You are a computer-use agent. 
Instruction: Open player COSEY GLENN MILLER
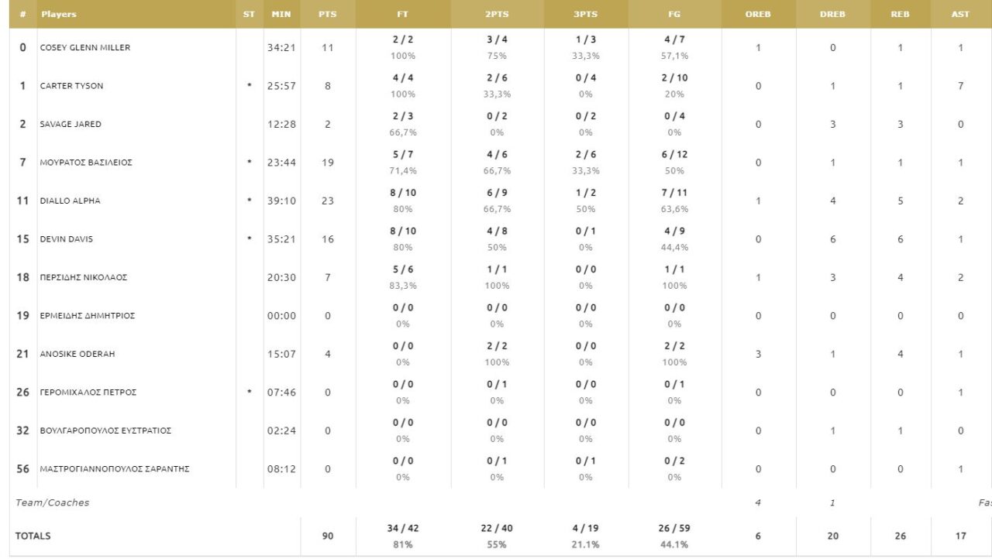pos(85,48)
